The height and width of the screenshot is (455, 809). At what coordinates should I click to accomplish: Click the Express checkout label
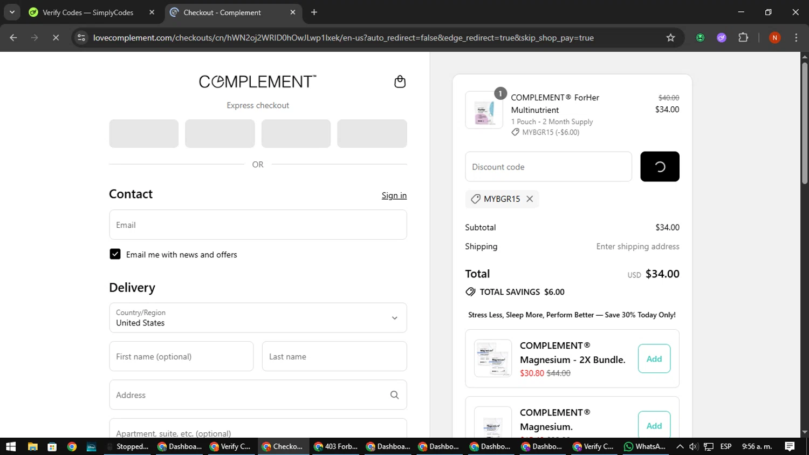pos(258,105)
